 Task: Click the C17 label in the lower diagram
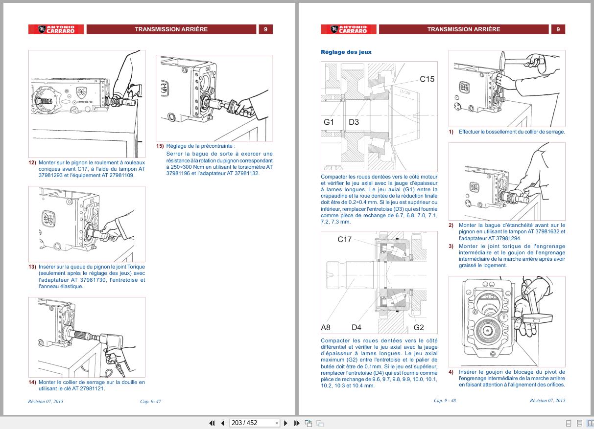[x=345, y=240]
